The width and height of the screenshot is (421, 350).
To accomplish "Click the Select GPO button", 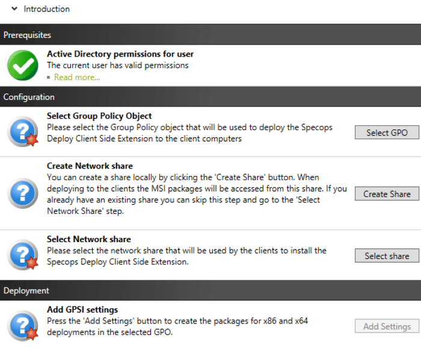I will point(387,133).
